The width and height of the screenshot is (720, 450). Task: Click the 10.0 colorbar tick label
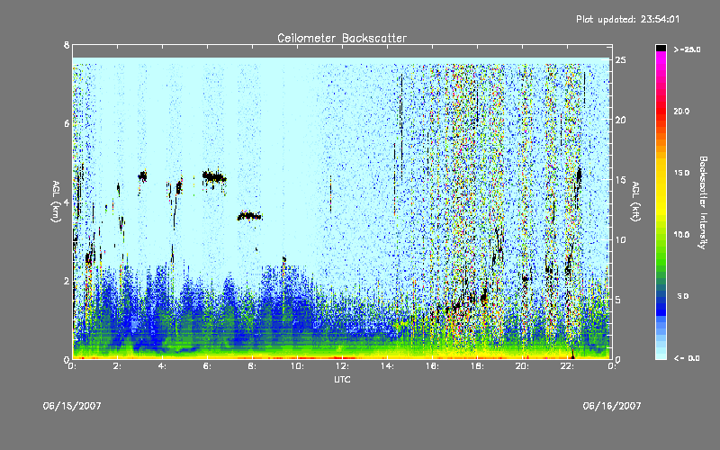click(681, 235)
